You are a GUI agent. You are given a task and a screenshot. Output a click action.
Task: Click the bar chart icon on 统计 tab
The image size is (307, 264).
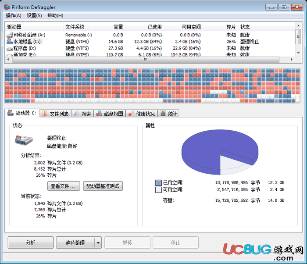[x=163, y=113]
